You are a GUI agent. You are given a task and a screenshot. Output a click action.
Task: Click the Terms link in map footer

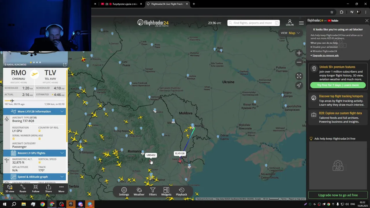pos(284,199)
